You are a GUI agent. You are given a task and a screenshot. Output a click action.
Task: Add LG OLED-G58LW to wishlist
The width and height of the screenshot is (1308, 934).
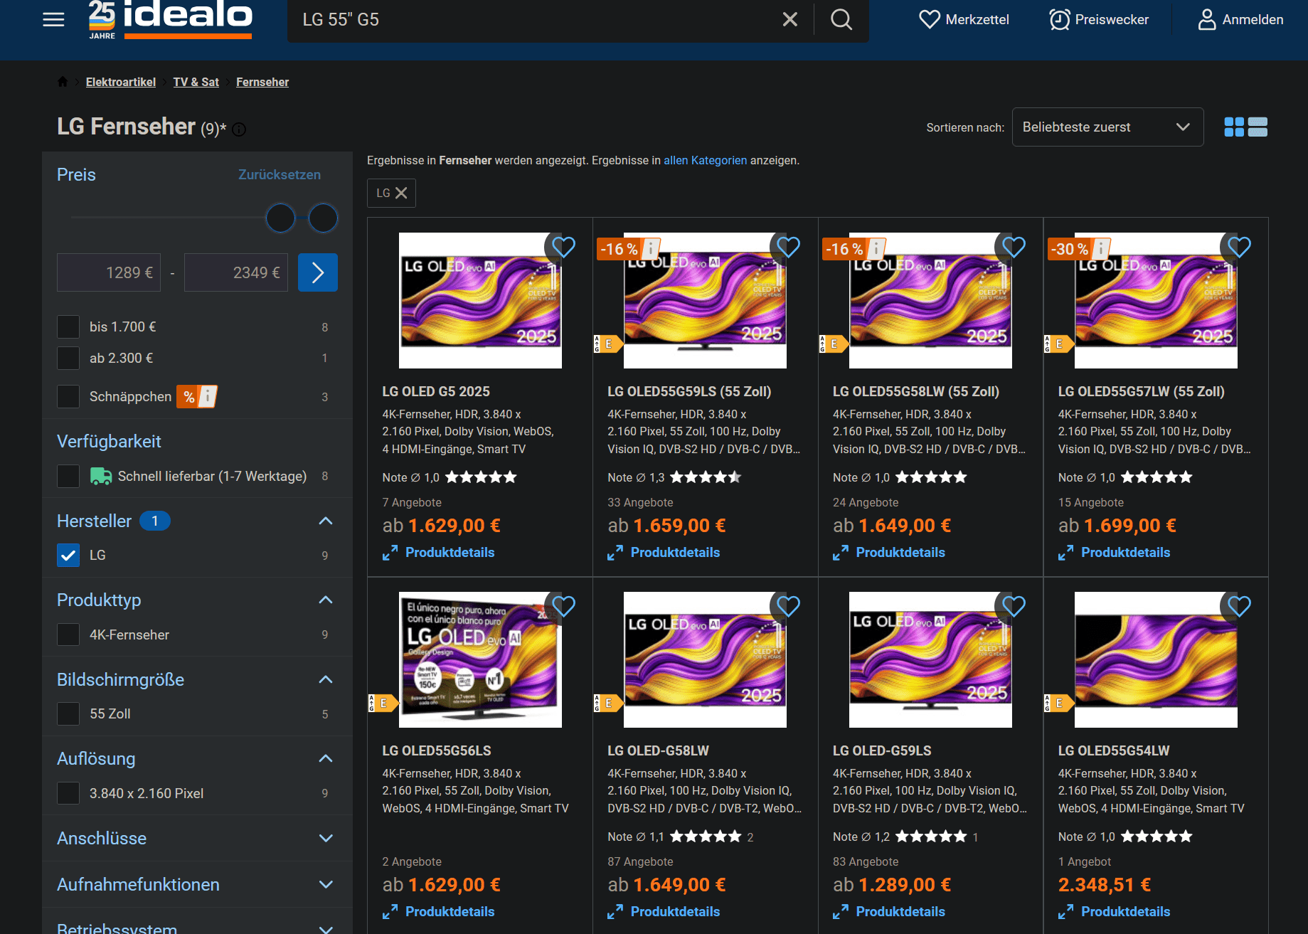pos(789,606)
